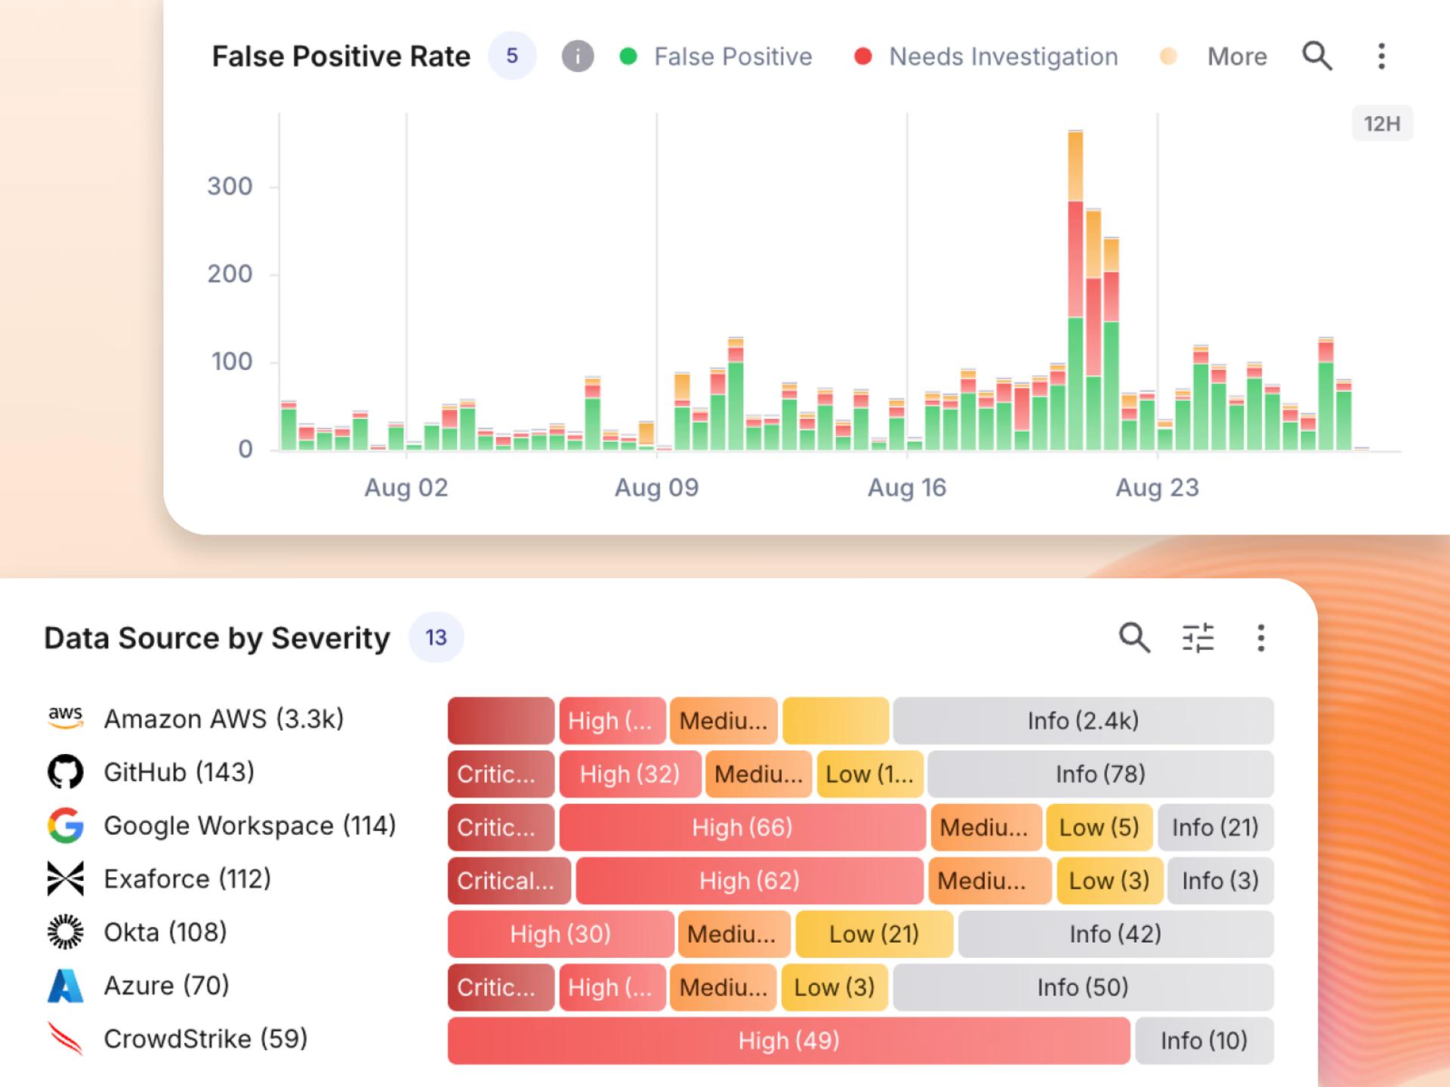
Task: Click Azure Low (3) segment
Action: pyautogui.click(x=835, y=987)
